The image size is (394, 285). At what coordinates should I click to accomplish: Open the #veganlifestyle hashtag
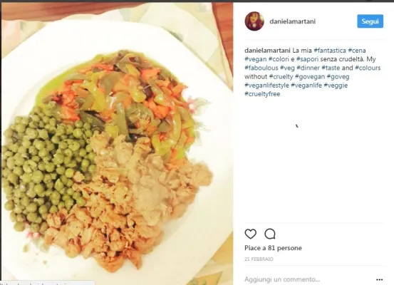click(267, 85)
